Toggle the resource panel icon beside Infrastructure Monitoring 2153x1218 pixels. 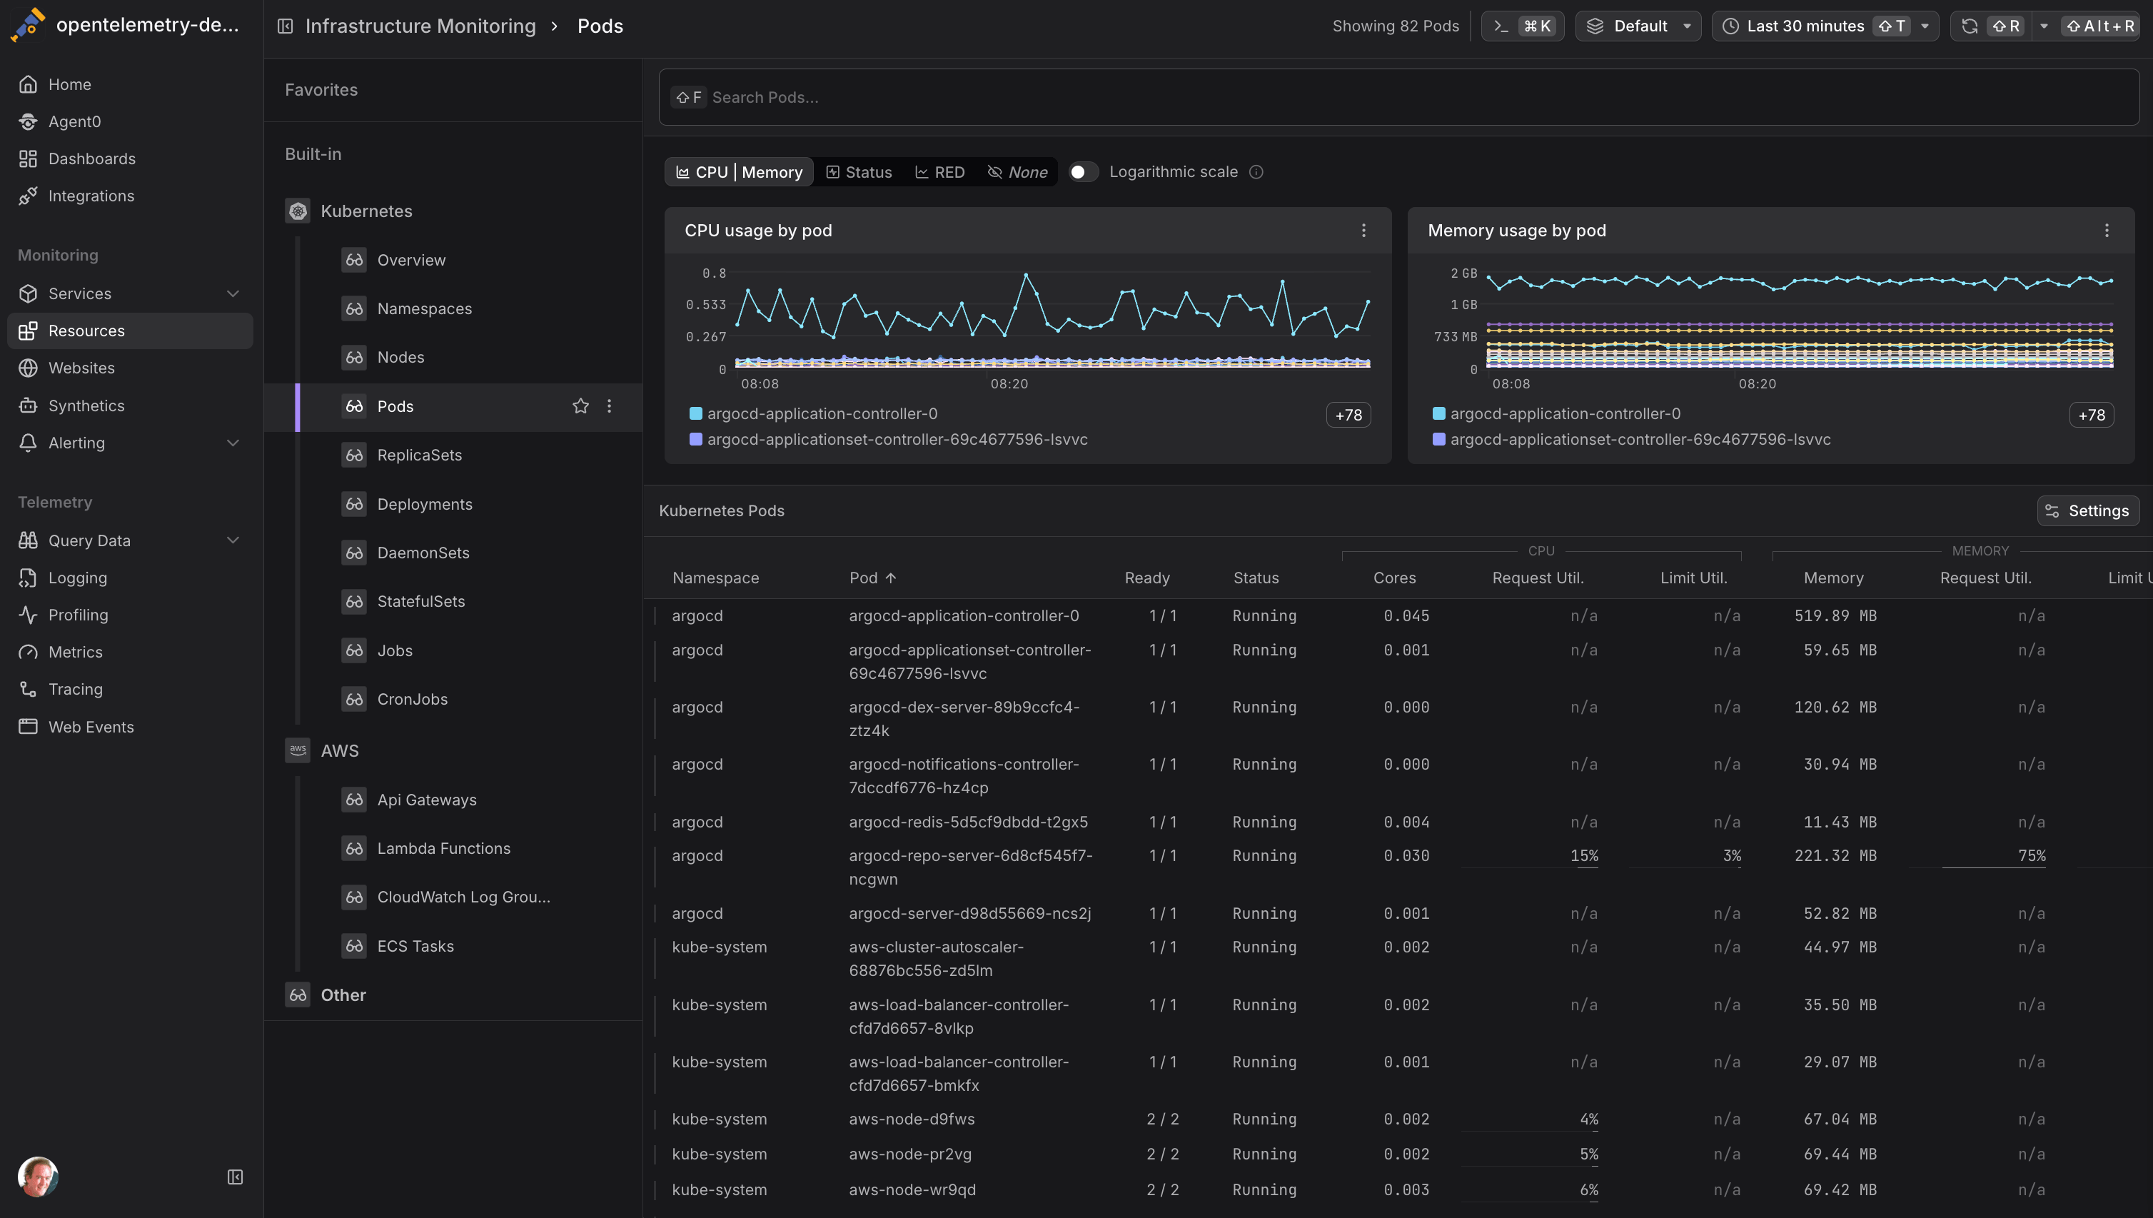(286, 26)
